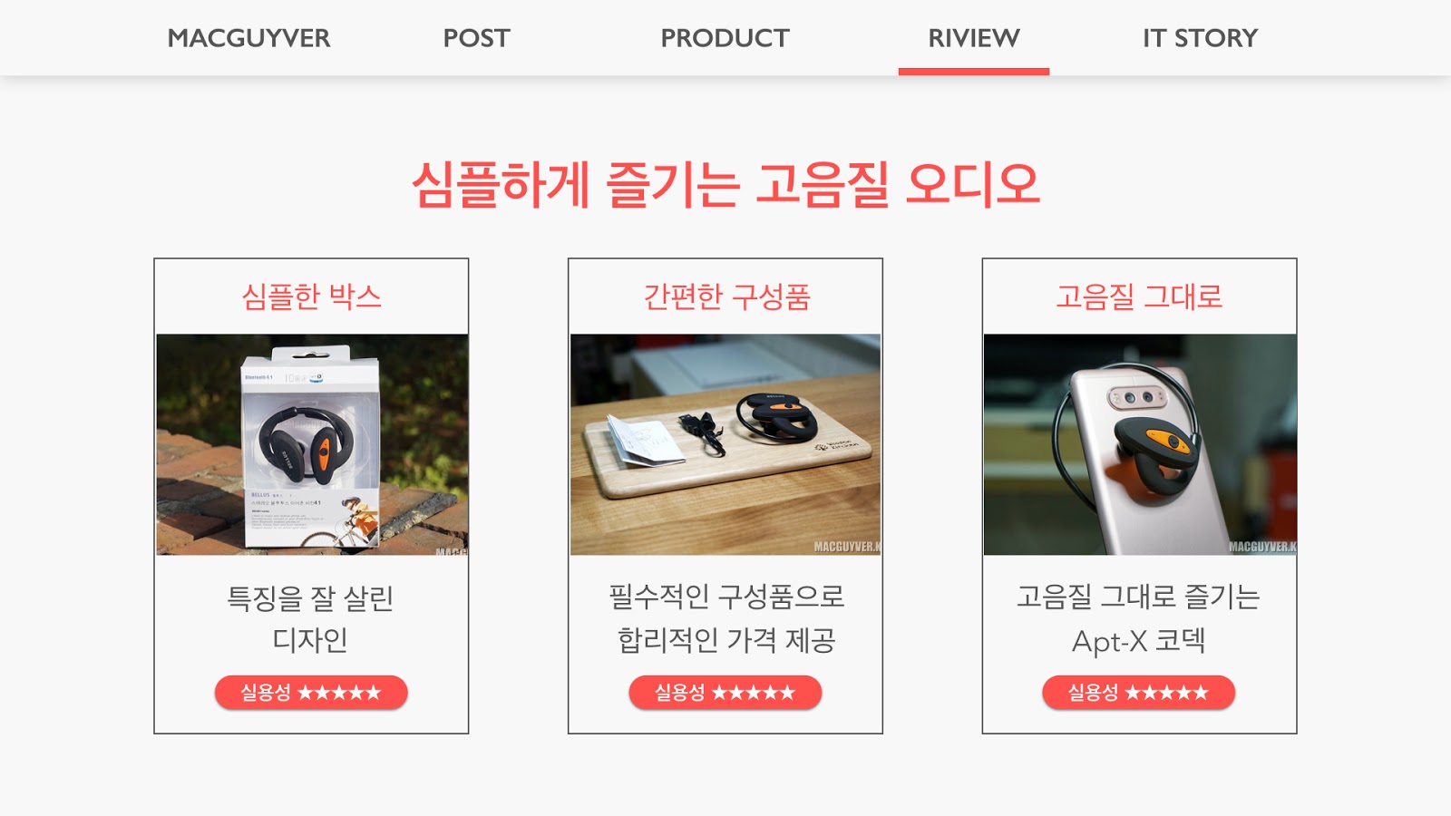This screenshot has height=816, width=1451.
Task: Click the red underline beneath RIVIEW
Action: (974, 72)
